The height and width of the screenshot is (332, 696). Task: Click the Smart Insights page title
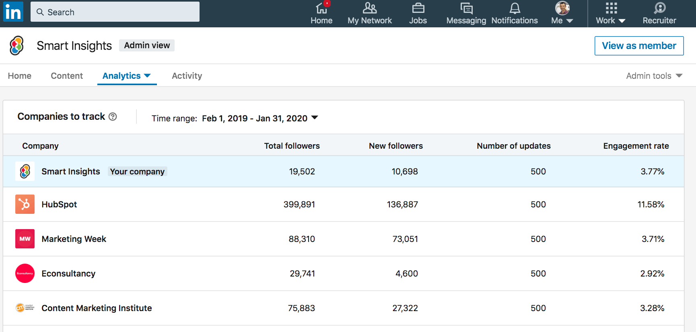coord(74,45)
